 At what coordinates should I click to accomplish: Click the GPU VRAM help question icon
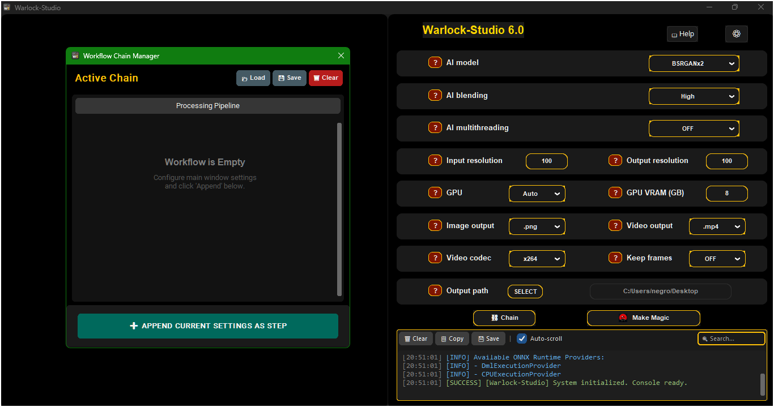(x=615, y=193)
